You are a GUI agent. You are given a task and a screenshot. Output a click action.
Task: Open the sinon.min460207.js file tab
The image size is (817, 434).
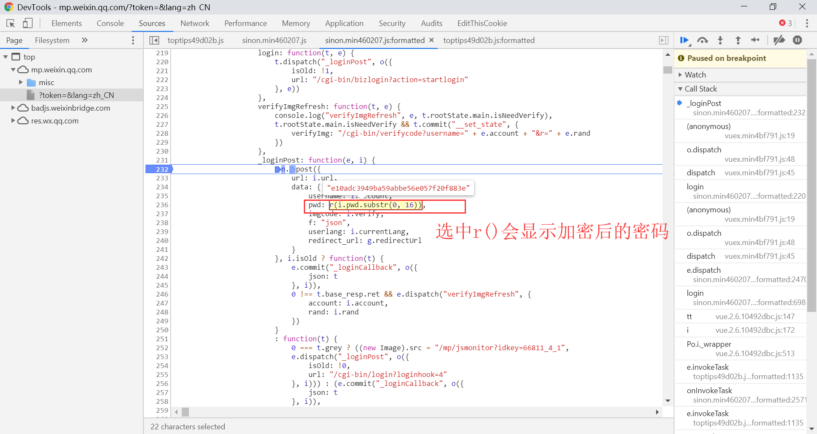point(274,40)
